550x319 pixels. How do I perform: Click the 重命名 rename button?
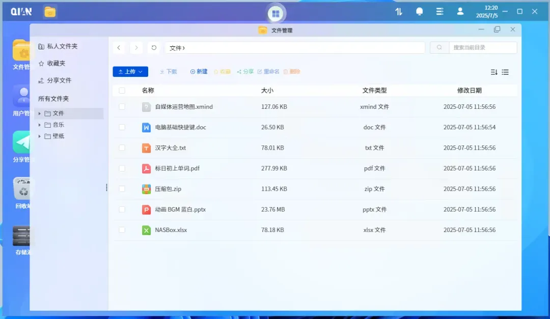point(268,72)
